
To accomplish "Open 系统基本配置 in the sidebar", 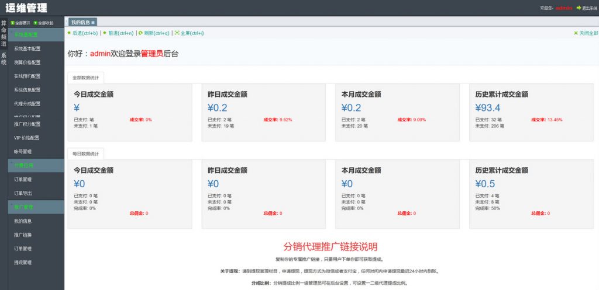I will 27,48.
